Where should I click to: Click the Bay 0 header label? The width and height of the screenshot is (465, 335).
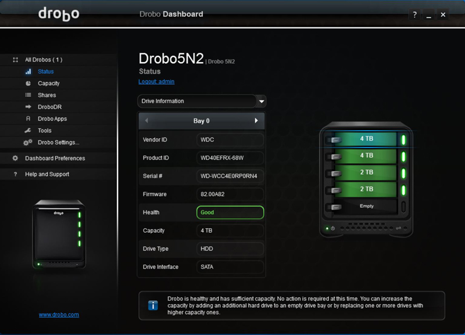(201, 121)
